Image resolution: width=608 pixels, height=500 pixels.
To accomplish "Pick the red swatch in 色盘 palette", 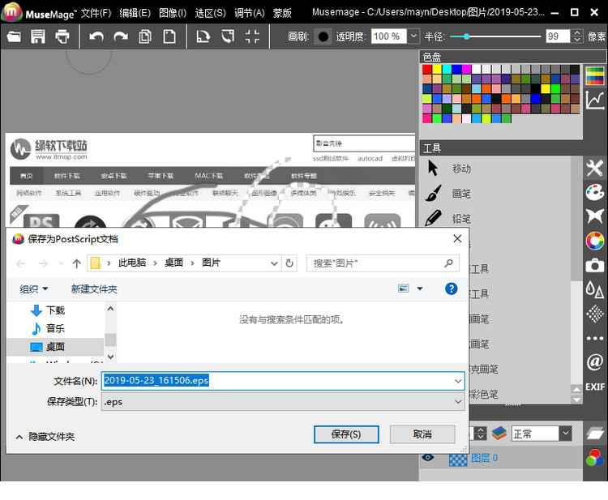I will click(427, 70).
